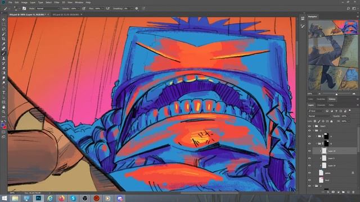Toggle lock all layers padlock

(331, 121)
